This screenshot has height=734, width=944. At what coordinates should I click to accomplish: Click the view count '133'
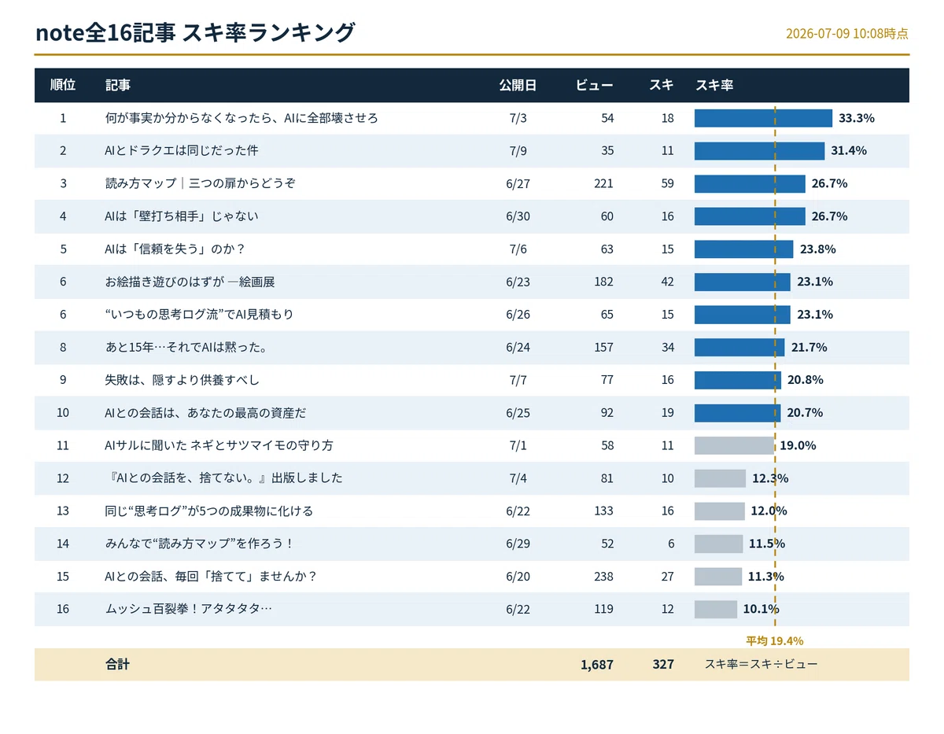point(604,511)
